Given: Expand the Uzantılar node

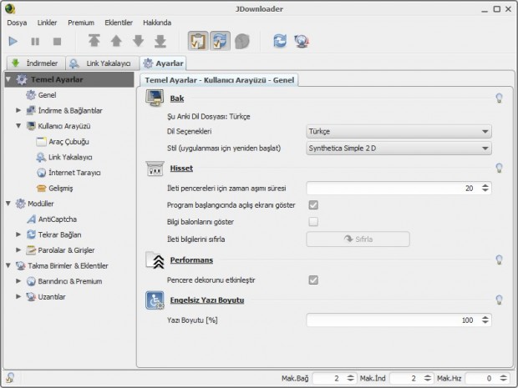Looking at the screenshot, I should point(18,296).
